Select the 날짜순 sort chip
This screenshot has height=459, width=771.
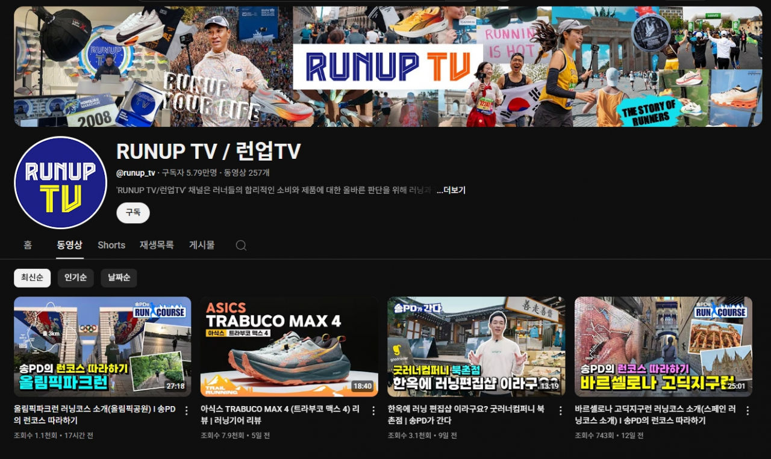119,278
